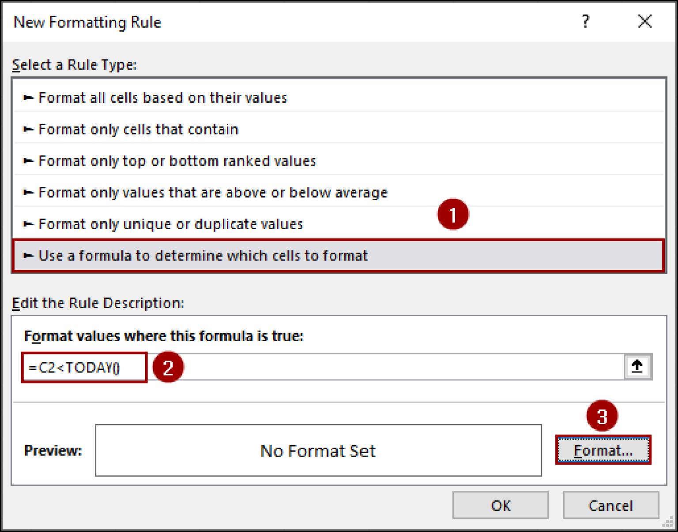Confirm the rule with OK
The height and width of the screenshot is (532, 678).
pos(500,505)
